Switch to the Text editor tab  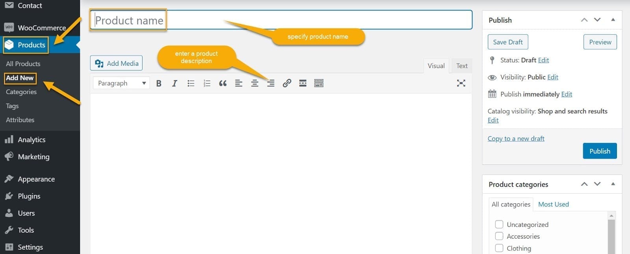462,66
